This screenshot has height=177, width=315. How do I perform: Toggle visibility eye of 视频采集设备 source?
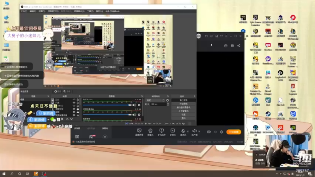(x=74, y=115)
